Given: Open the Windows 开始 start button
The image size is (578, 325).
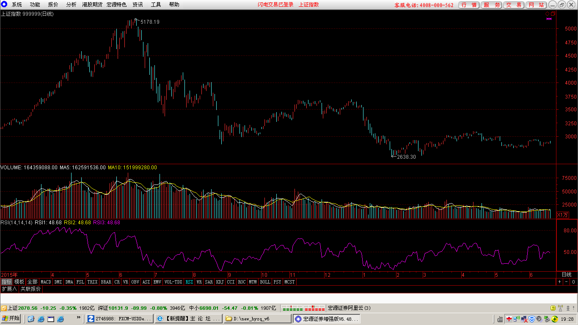Looking at the screenshot, I should [11, 319].
